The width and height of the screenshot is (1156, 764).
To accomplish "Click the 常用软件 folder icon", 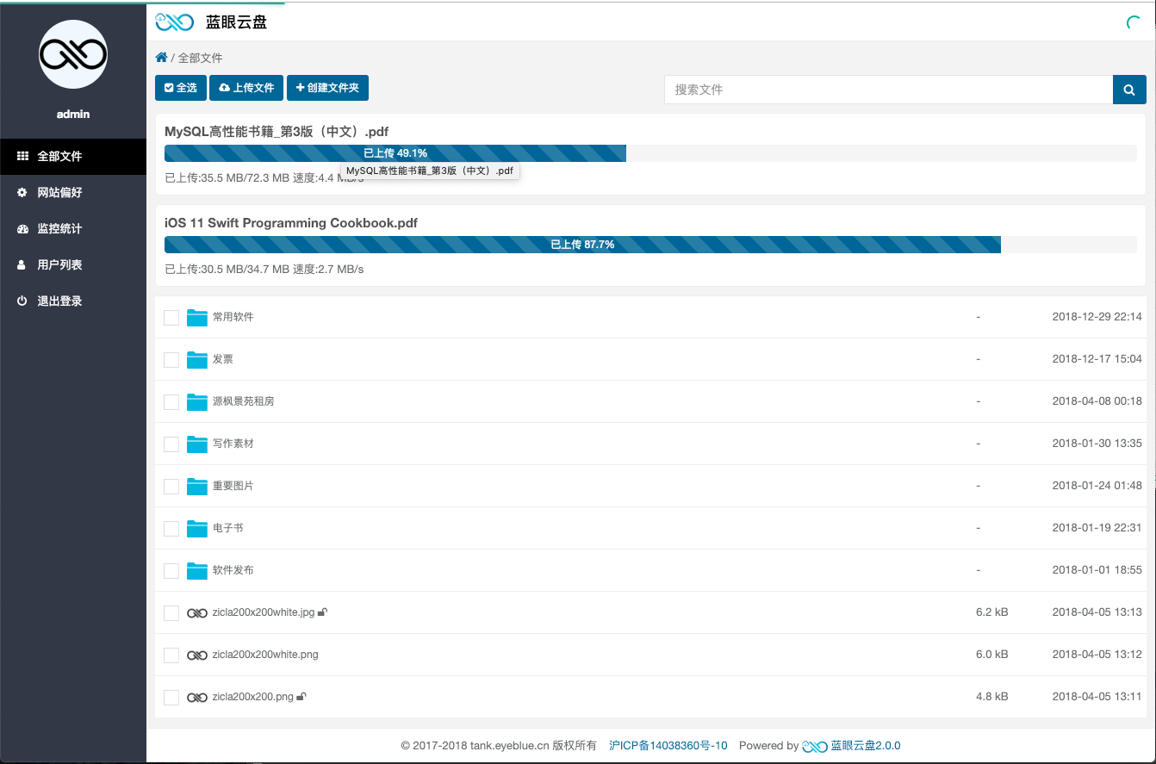I will point(197,317).
